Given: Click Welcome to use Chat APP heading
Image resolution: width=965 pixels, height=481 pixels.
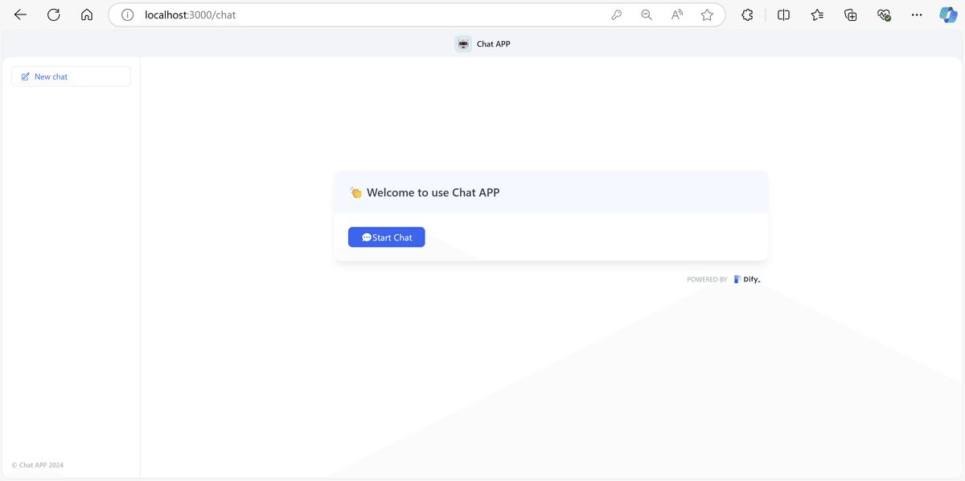Looking at the screenshot, I should [x=433, y=192].
